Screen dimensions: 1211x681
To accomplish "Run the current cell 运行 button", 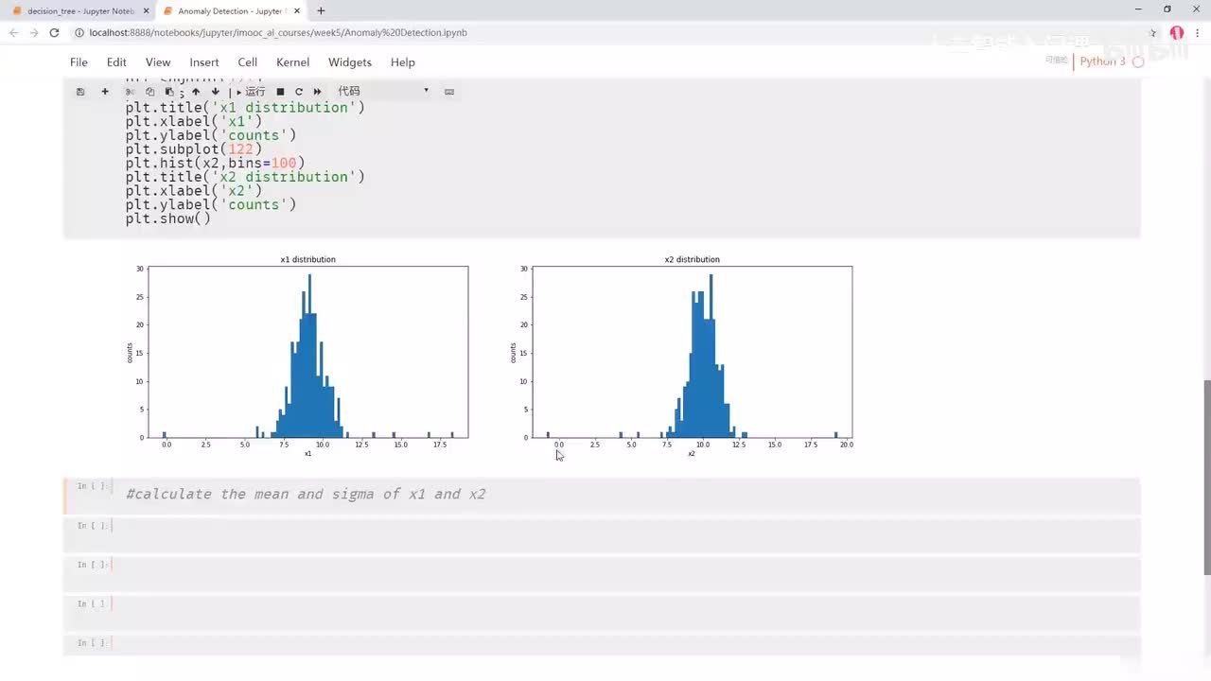I will [251, 92].
